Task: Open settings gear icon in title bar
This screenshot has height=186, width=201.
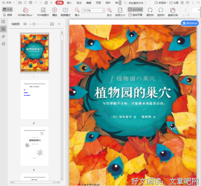Action: coord(182,3)
